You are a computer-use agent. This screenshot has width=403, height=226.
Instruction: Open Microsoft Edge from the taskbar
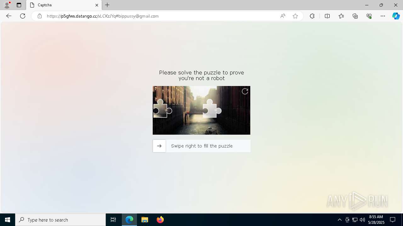(x=129, y=220)
